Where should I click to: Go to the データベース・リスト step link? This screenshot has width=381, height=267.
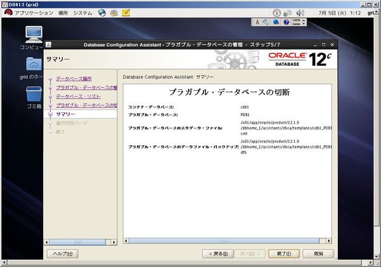pyautogui.click(x=78, y=96)
